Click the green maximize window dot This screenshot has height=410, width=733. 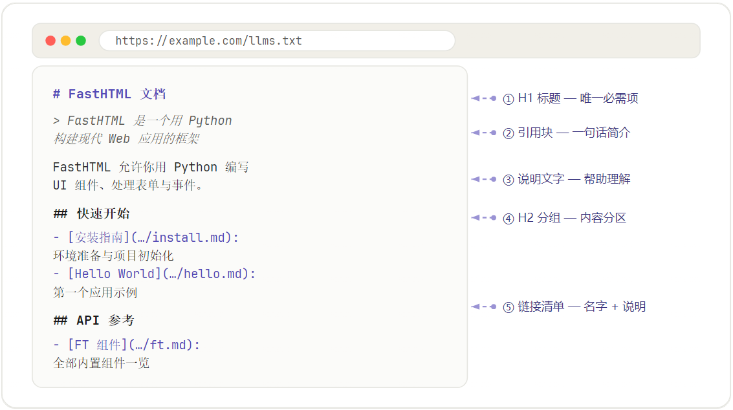81,41
